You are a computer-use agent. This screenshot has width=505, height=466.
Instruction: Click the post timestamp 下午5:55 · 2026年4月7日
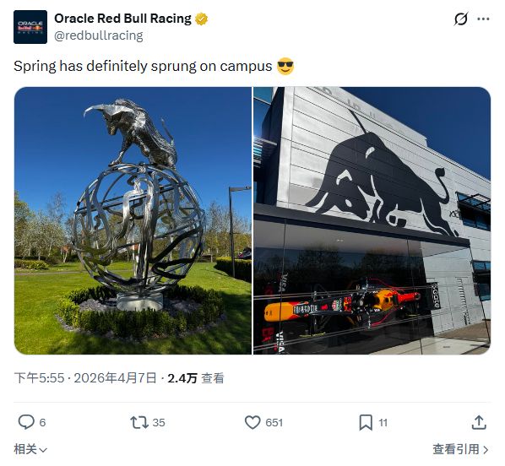click(x=85, y=378)
